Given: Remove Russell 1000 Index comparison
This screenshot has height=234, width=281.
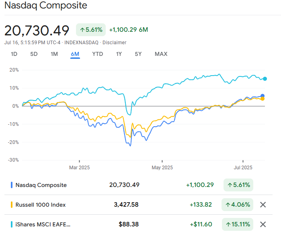Looking at the screenshot, I should coord(263,205).
